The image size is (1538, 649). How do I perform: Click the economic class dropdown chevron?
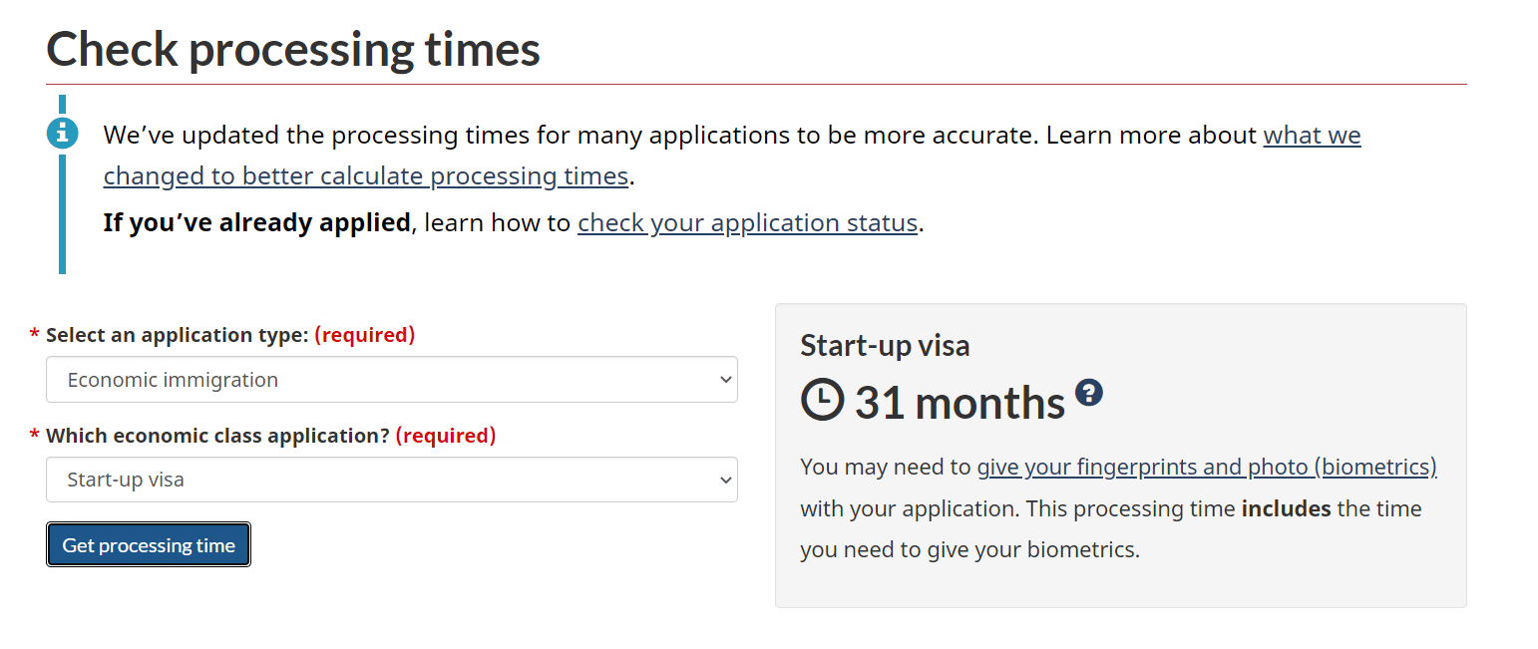pyautogui.click(x=725, y=480)
